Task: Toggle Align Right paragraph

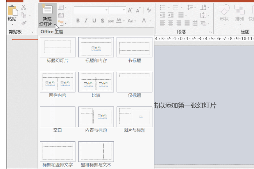Action: click(179, 23)
